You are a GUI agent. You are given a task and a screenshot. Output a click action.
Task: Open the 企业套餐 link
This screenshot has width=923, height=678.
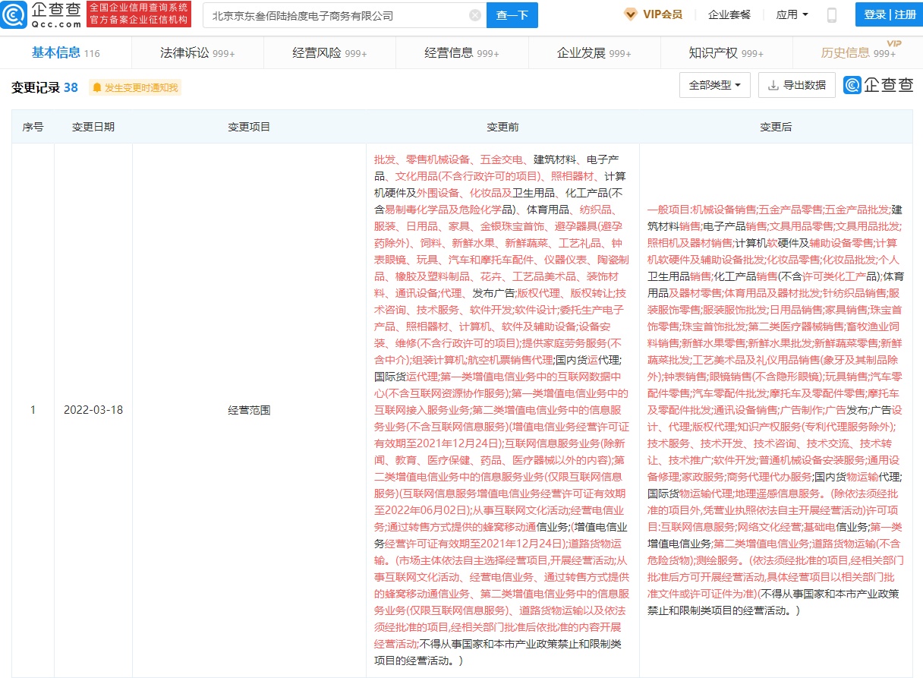[x=729, y=14]
